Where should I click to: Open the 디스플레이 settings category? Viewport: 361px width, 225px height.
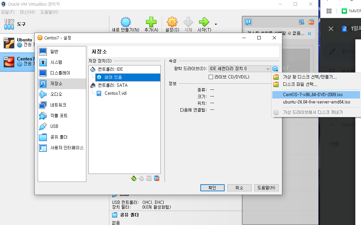tap(62, 73)
